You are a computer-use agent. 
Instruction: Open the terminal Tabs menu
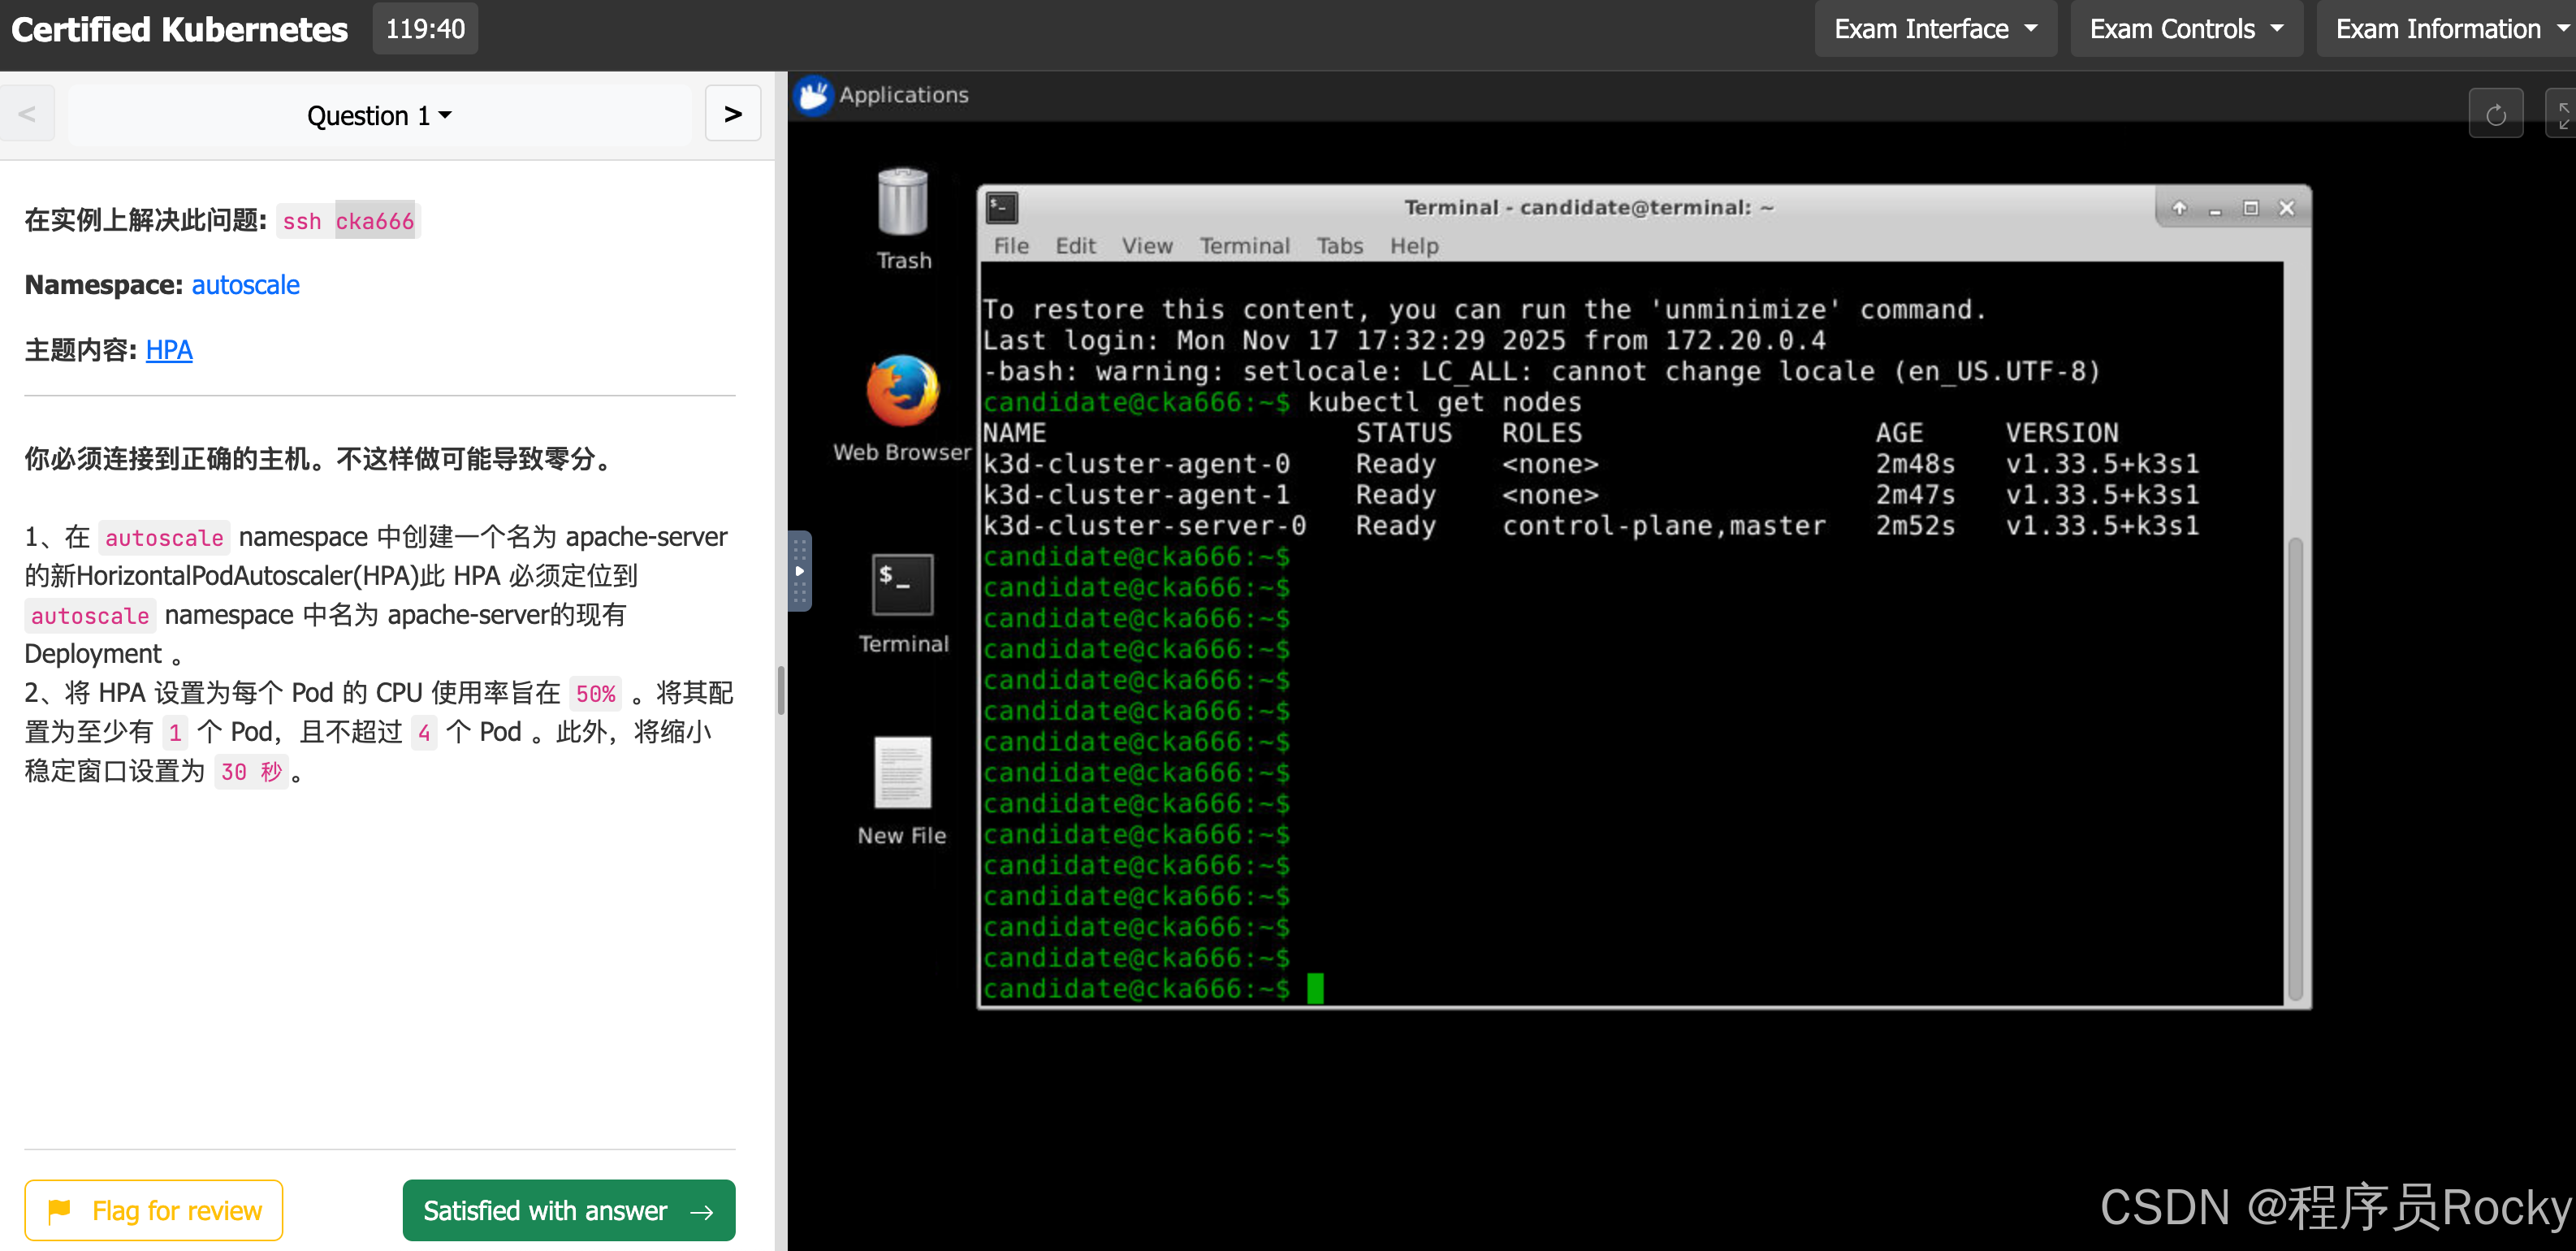pos(1339,246)
